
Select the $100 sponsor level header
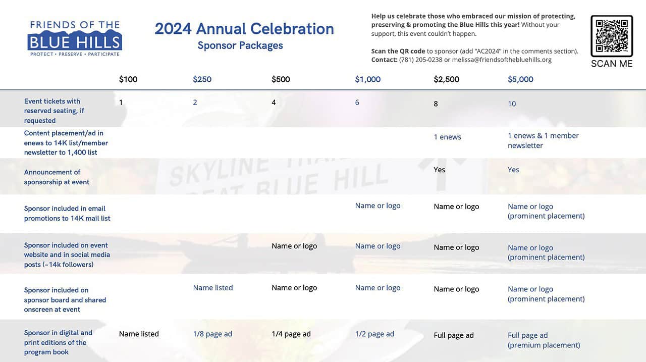pos(128,79)
